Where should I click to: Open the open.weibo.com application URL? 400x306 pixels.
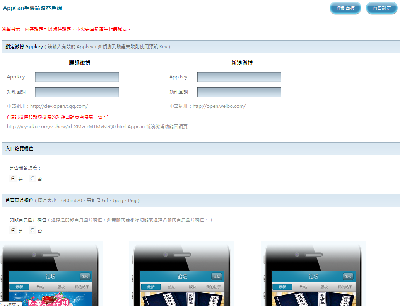click(x=219, y=106)
